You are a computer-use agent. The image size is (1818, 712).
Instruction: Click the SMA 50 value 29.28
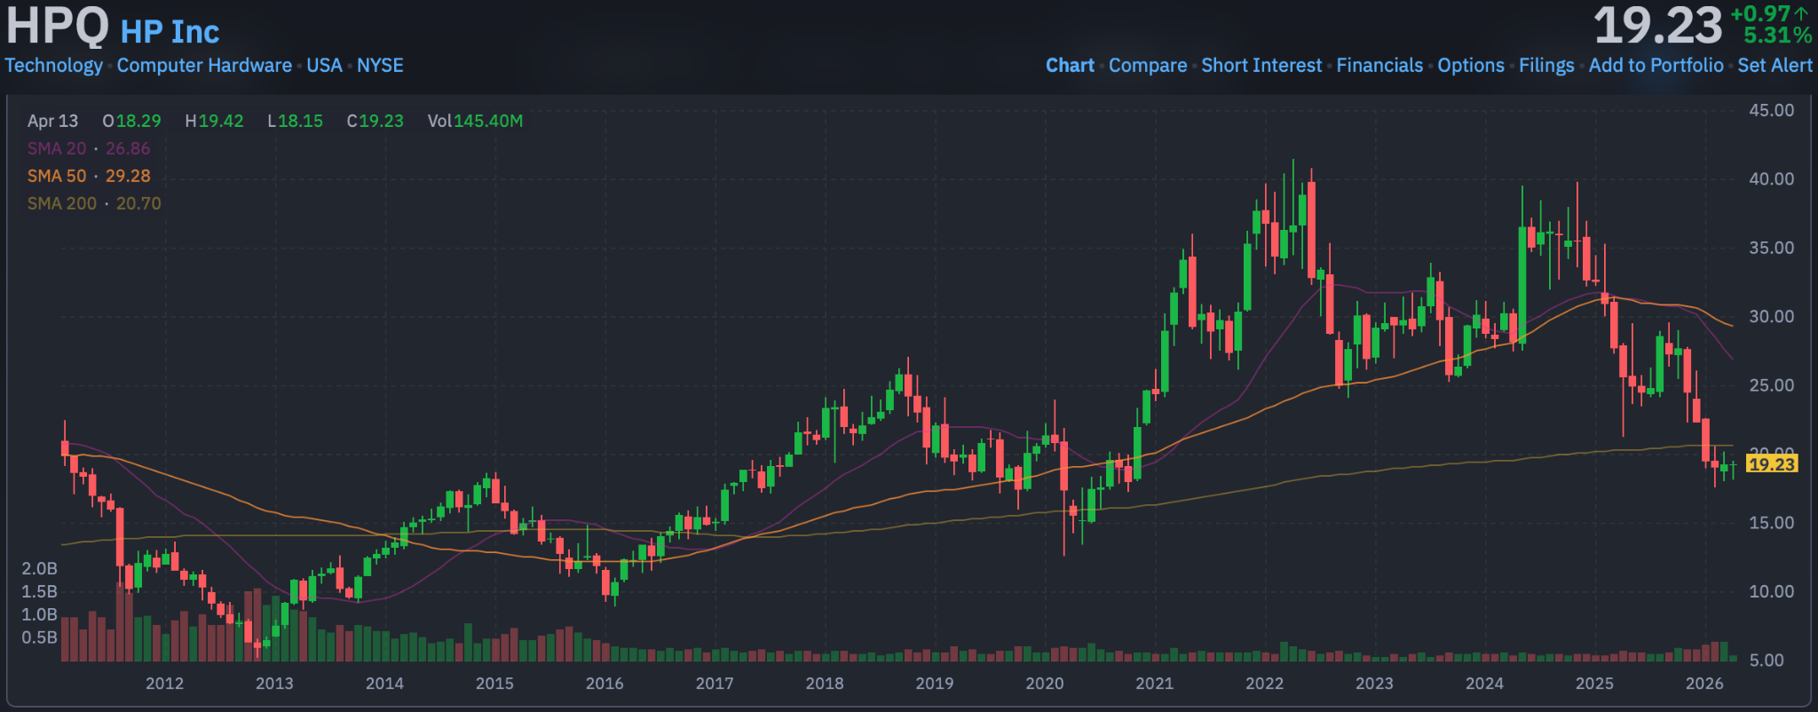pos(128,176)
